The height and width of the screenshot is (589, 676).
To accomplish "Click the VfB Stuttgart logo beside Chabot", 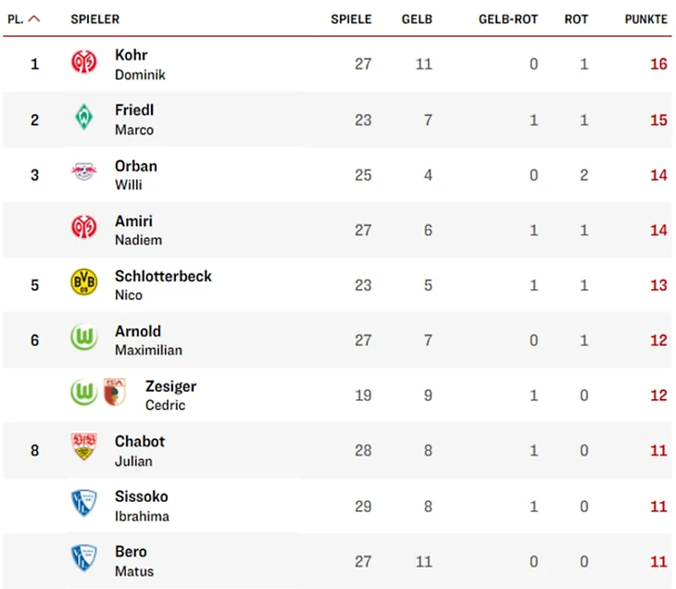I will (84, 446).
